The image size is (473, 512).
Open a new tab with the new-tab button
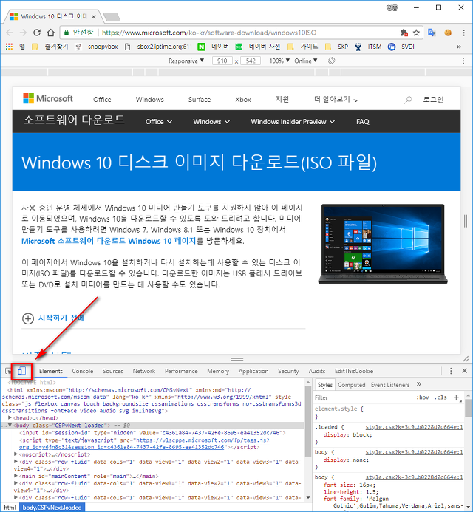pos(112,17)
